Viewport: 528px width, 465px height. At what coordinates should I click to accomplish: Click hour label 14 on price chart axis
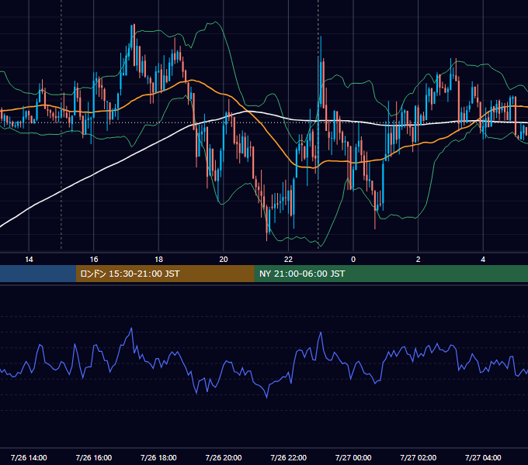29,260
